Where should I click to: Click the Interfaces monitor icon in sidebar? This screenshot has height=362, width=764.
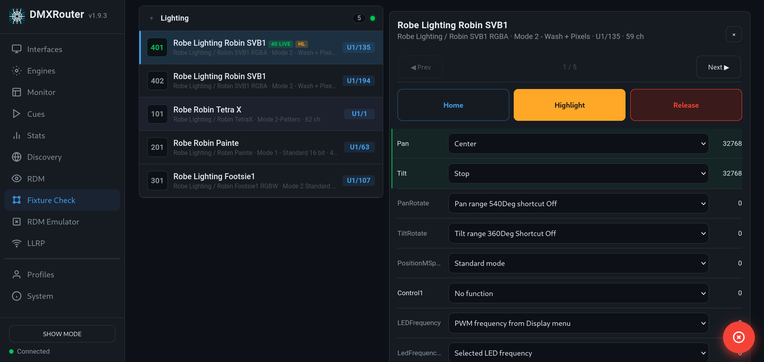point(16,49)
